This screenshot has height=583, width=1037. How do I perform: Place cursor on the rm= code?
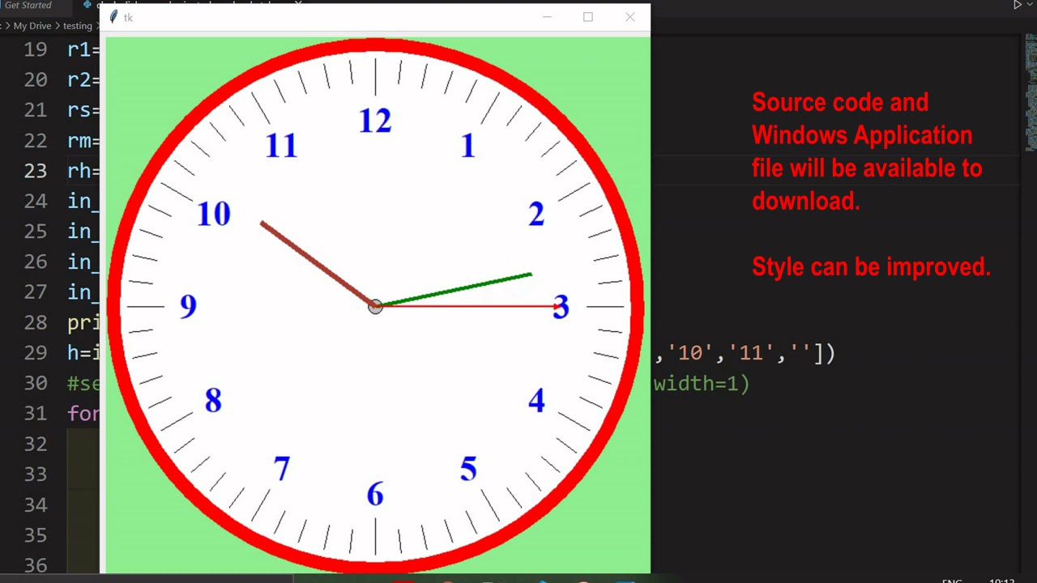pyautogui.click(x=83, y=141)
